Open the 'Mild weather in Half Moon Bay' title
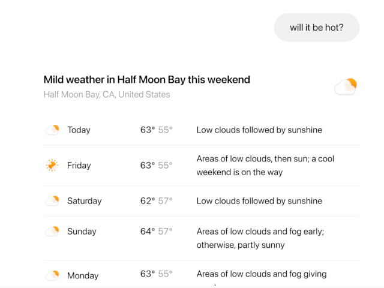384x288 pixels. pyautogui.click(x=146, y=80)
